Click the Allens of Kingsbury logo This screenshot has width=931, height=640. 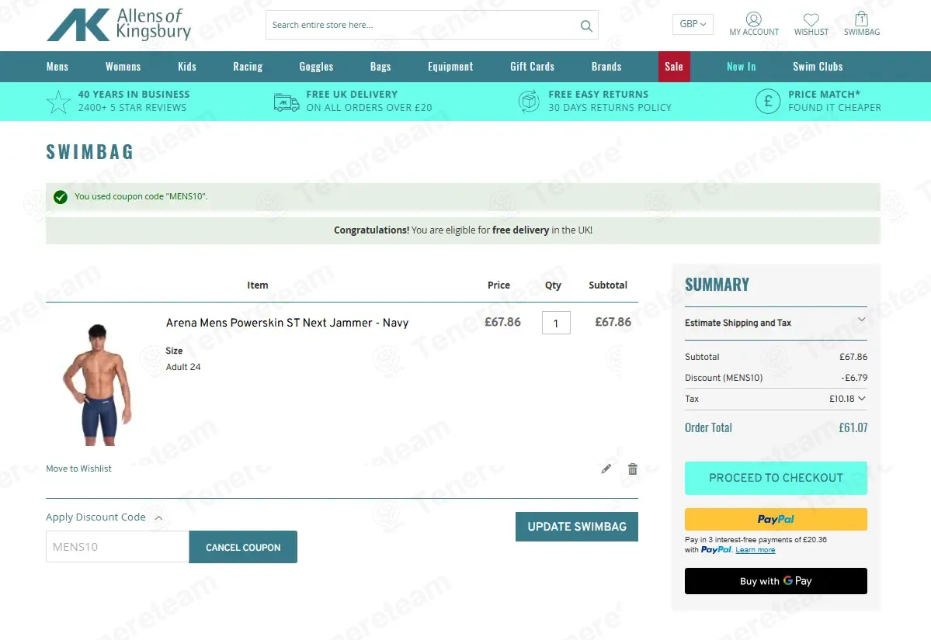[x=119, y=25]
